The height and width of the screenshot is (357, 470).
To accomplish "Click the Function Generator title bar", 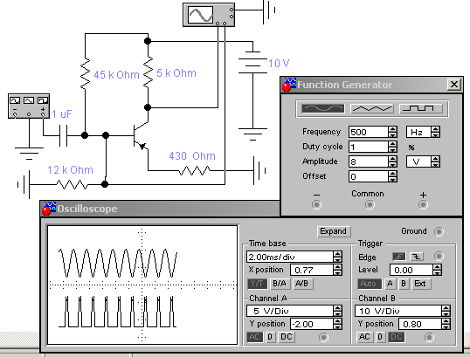I will pyautogui.click(x=371, y=85).
